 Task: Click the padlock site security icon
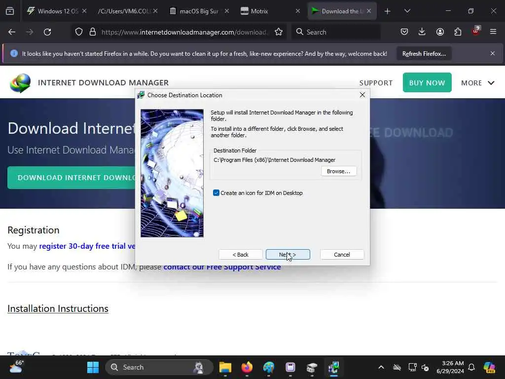(93, 32)
